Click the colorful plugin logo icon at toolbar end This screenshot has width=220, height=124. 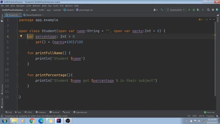[217, 10]
